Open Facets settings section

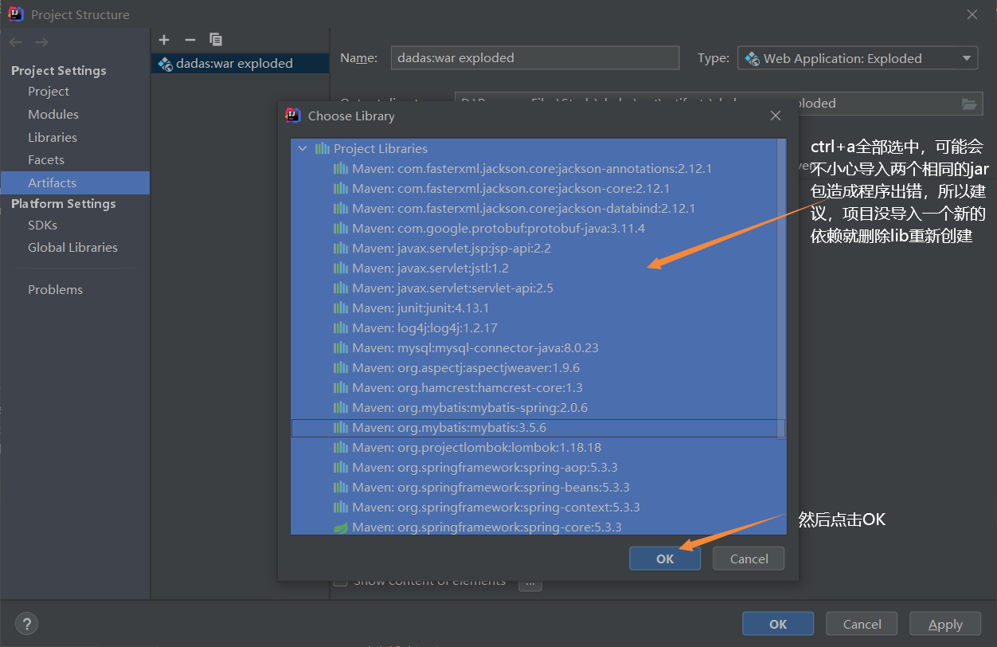[x=46, y=160]
